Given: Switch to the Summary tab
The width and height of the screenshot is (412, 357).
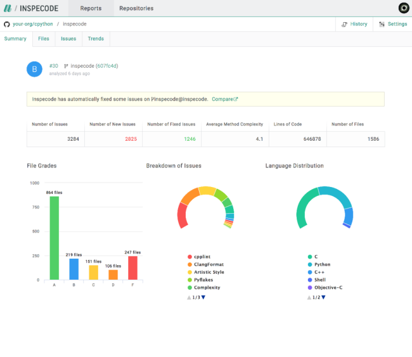Looking at the screenshot, I should [15, 39].
